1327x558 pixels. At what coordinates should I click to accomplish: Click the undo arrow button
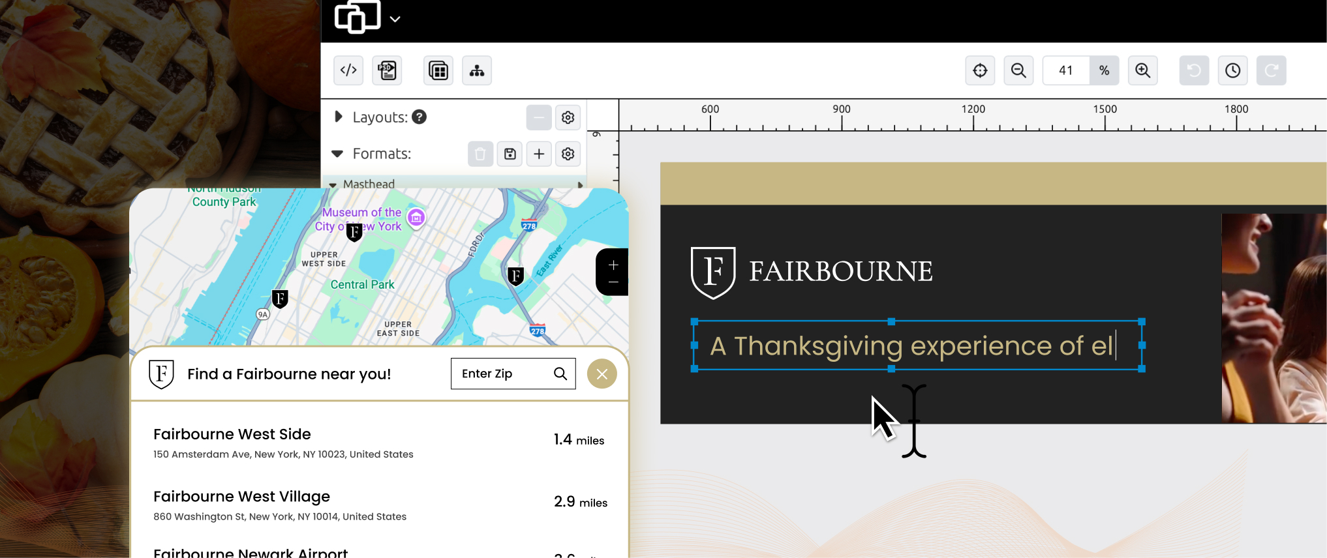coord(1194,70)
